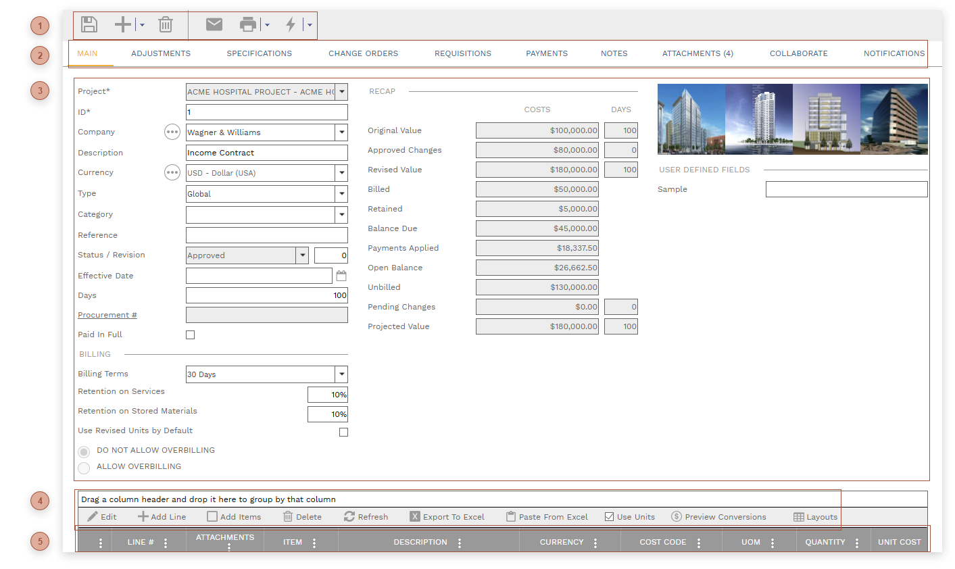The height and width of the screenshot is (569, 955).
Task: Open the Effective Date calendar picker
Action: 341,276
